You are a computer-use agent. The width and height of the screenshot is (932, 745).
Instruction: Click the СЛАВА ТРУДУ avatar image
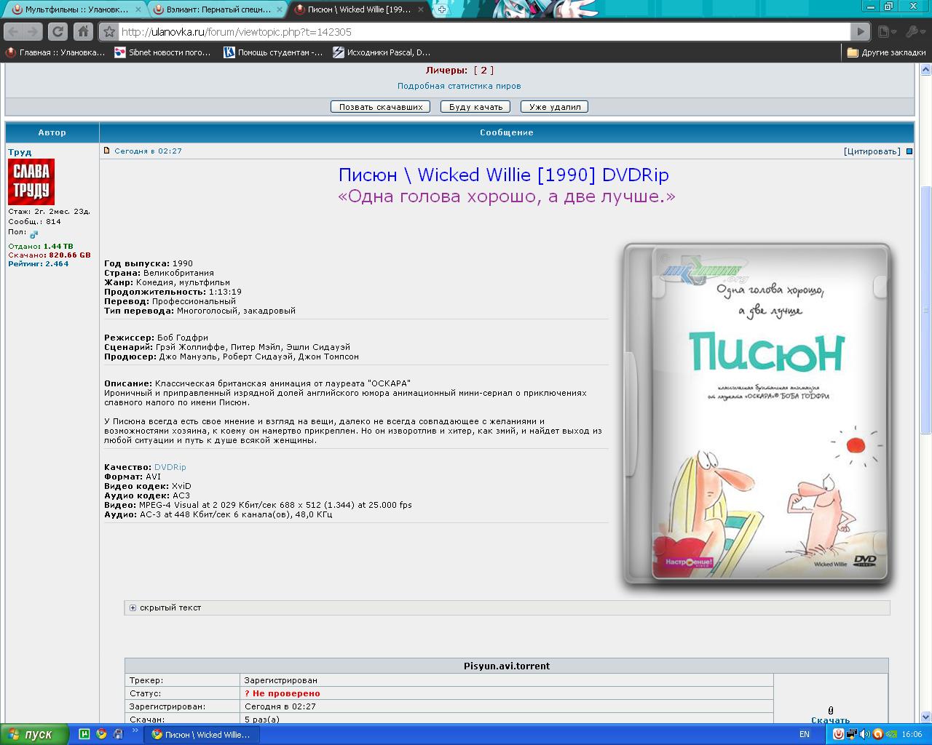tap(31, 181)
